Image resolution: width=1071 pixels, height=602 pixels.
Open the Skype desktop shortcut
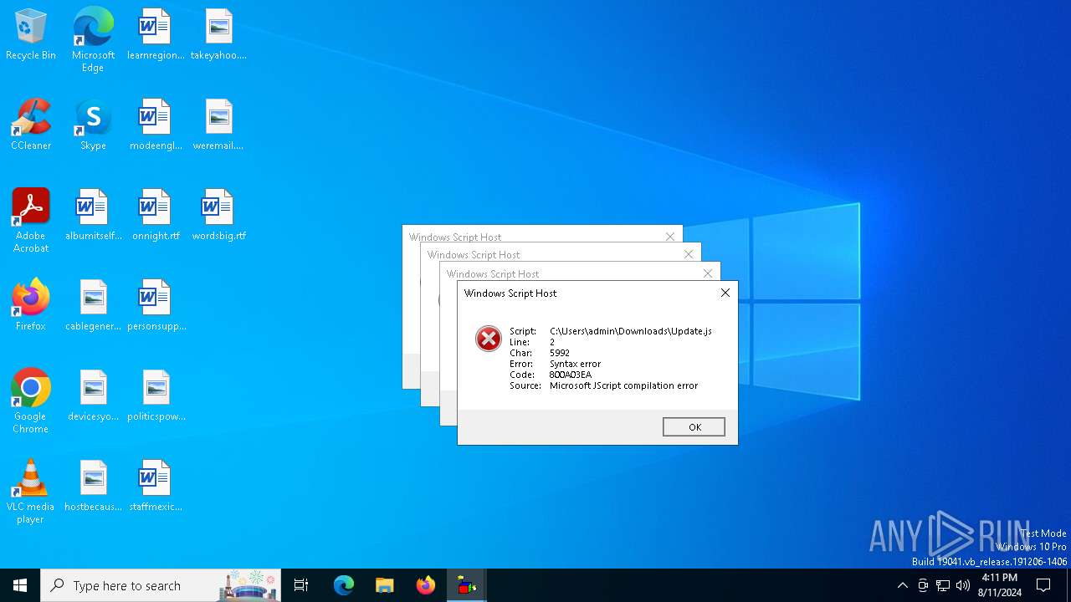[x=93, y=125]
